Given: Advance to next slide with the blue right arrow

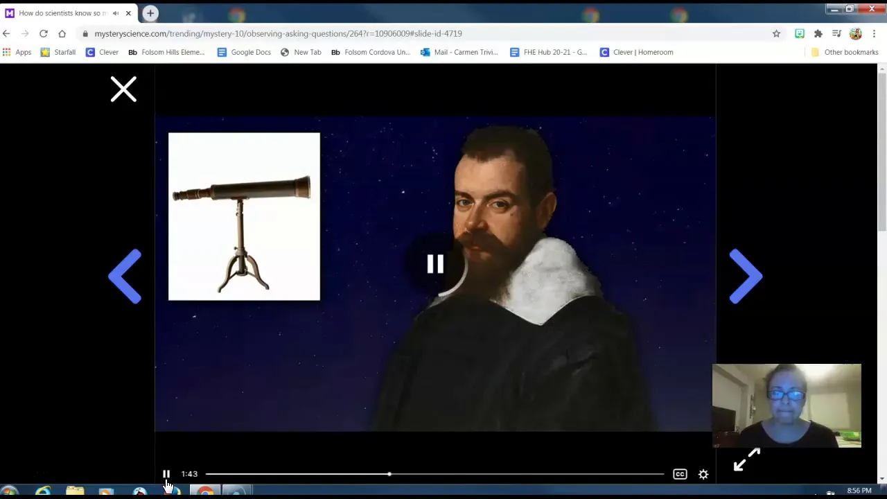Looking at the screenshot, I should [x=746, y=277].
